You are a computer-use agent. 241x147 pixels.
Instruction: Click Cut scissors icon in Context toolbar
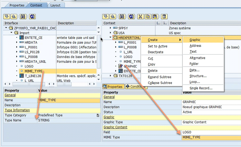tap(141, 16)
